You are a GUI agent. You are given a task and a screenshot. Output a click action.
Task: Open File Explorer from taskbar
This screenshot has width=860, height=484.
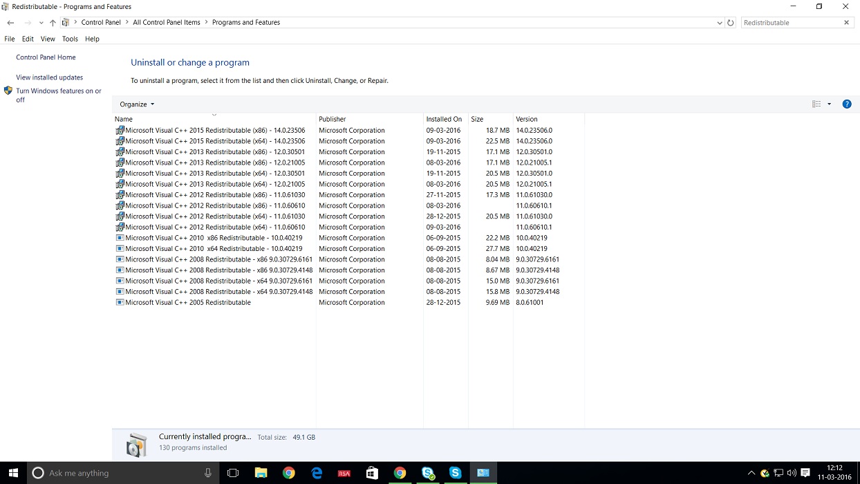coord(261,473)
